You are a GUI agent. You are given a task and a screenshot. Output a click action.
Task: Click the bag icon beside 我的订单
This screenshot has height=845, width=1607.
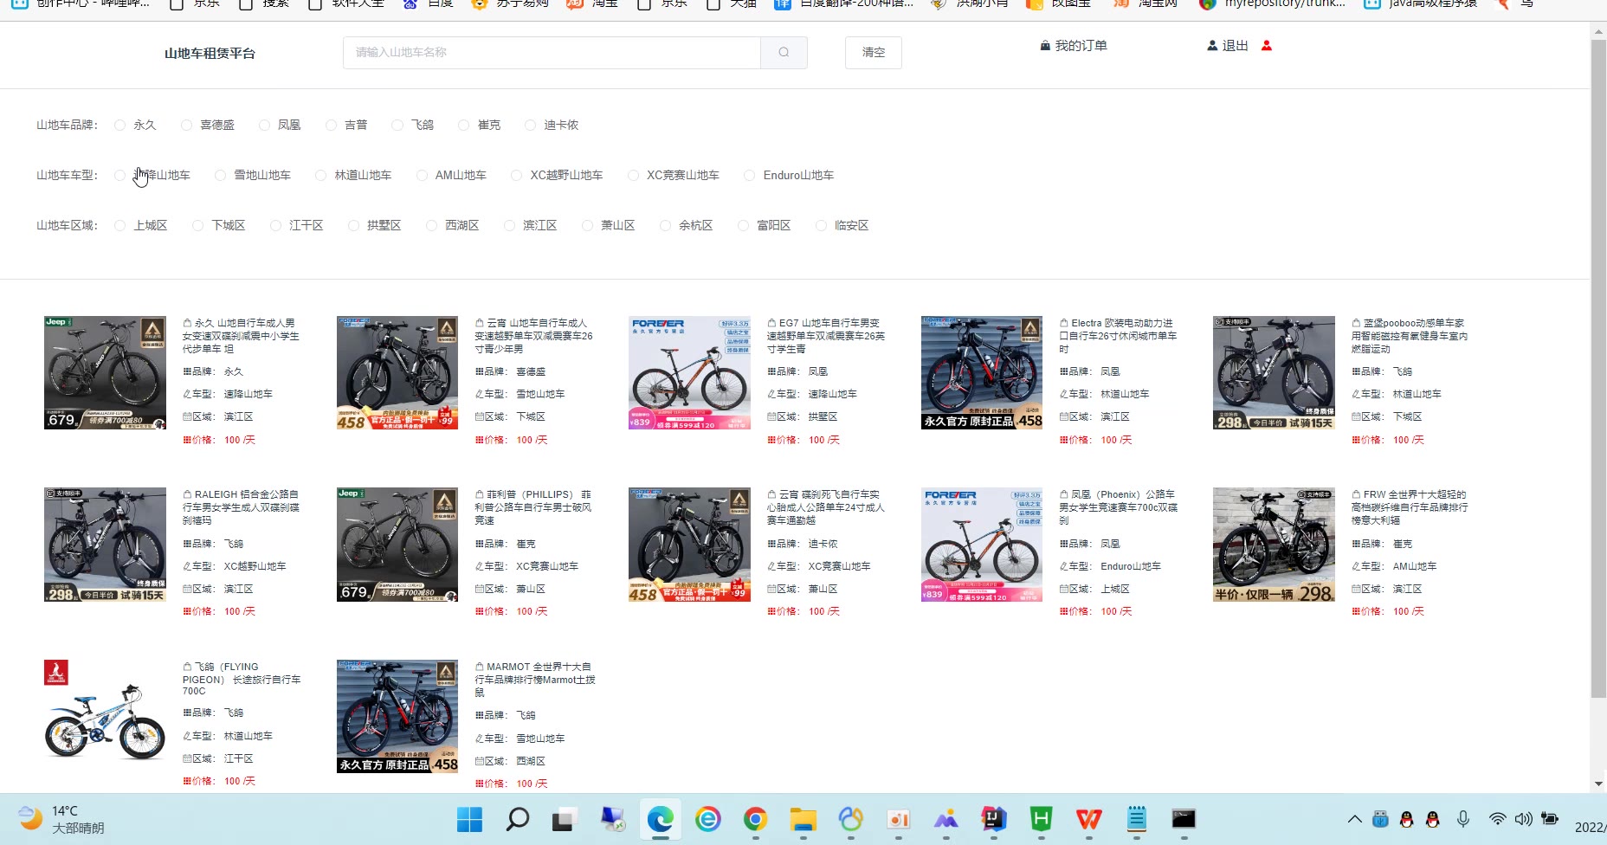(x=1045, y=46)
